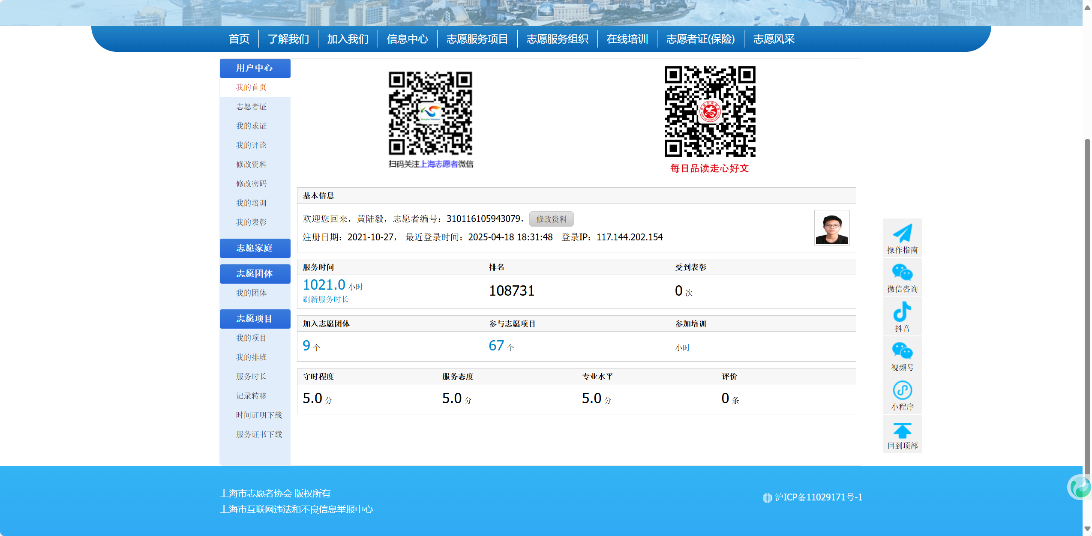Click the 67 participated projects count
The image size is (1092, 536).
pyautogui.click(x=496, y=345)
